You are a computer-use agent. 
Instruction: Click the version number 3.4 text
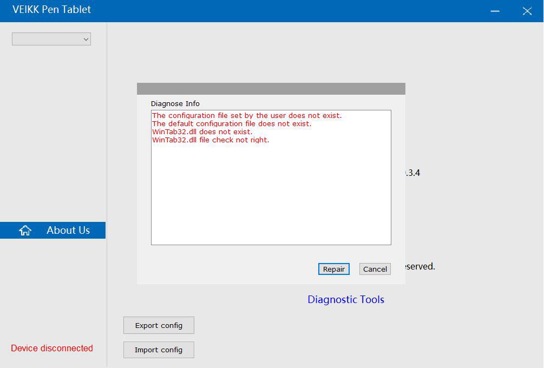[x=414, y=172]
